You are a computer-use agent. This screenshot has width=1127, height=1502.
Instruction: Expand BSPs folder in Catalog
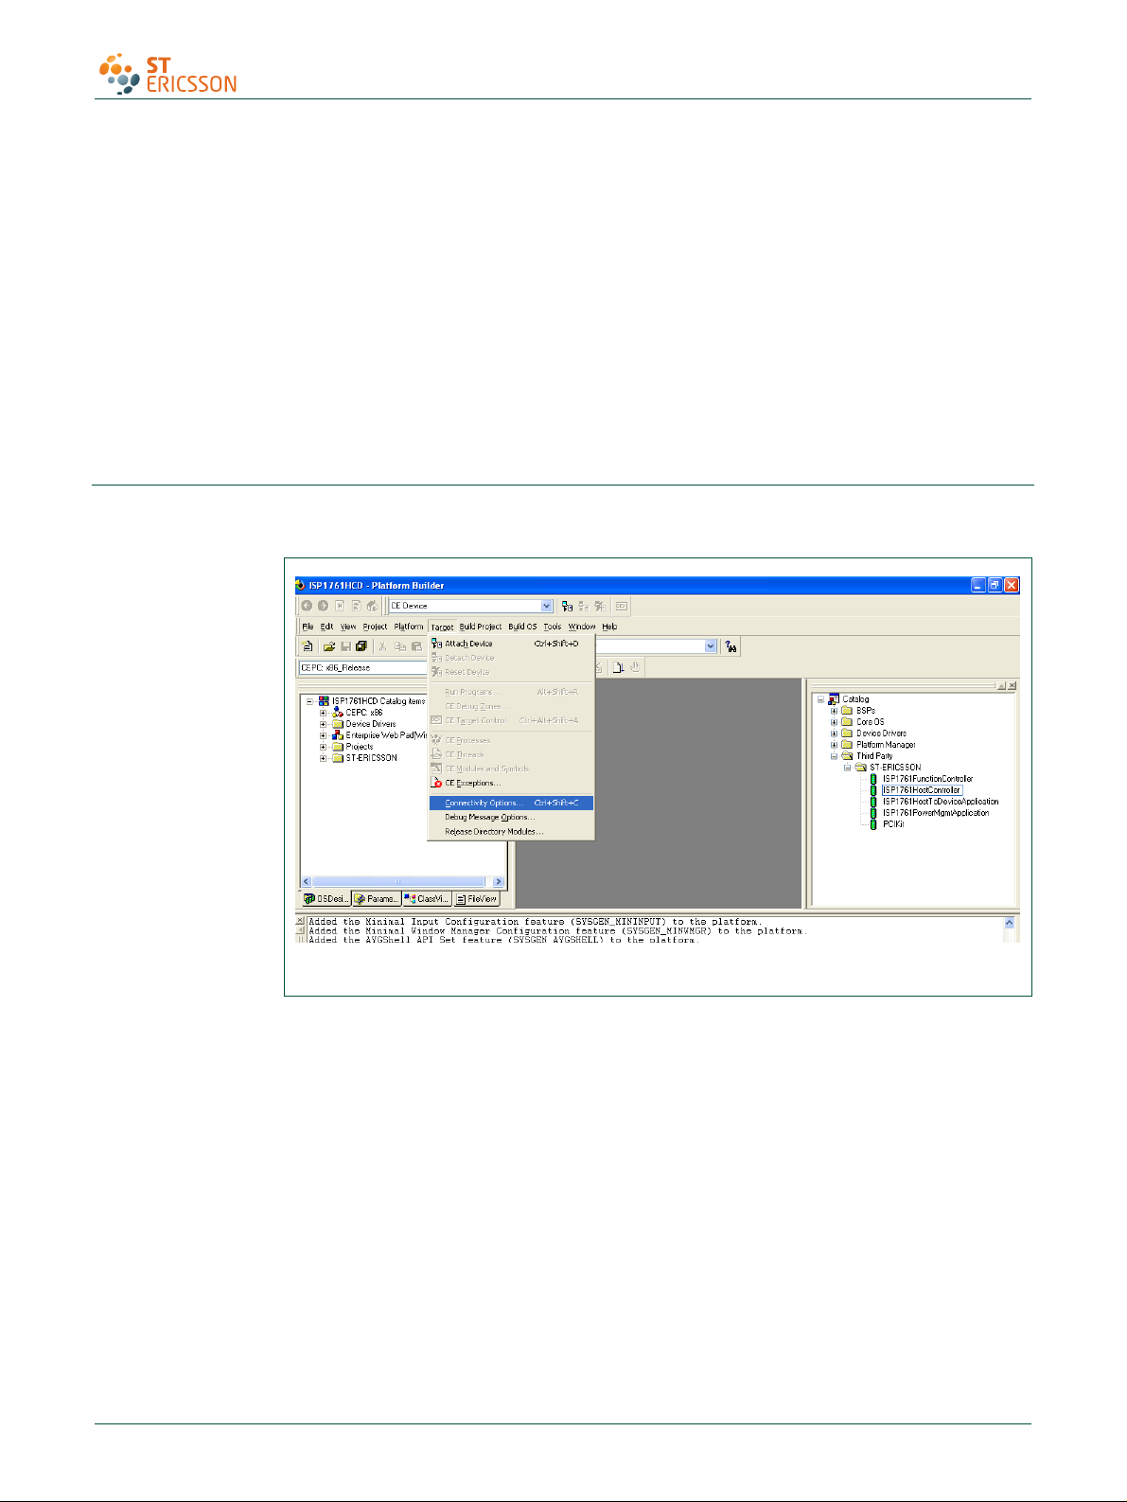(x=834, y=711)
